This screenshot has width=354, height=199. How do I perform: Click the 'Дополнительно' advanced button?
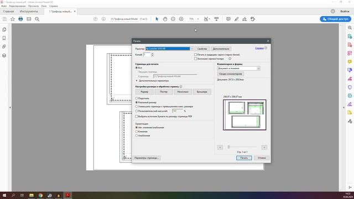click(221, 49)
